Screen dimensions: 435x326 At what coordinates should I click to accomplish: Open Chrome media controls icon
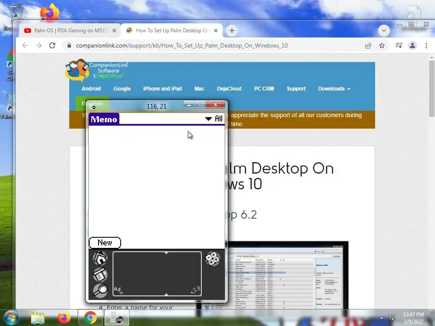coord(398,45)
